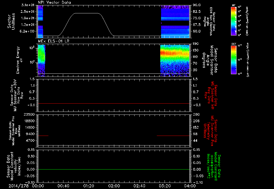
Task: Click the "150" scanner angle tick
Action: (x=196, y=50)
